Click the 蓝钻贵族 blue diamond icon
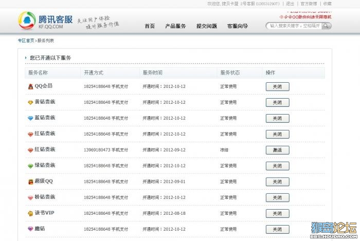 30,118
